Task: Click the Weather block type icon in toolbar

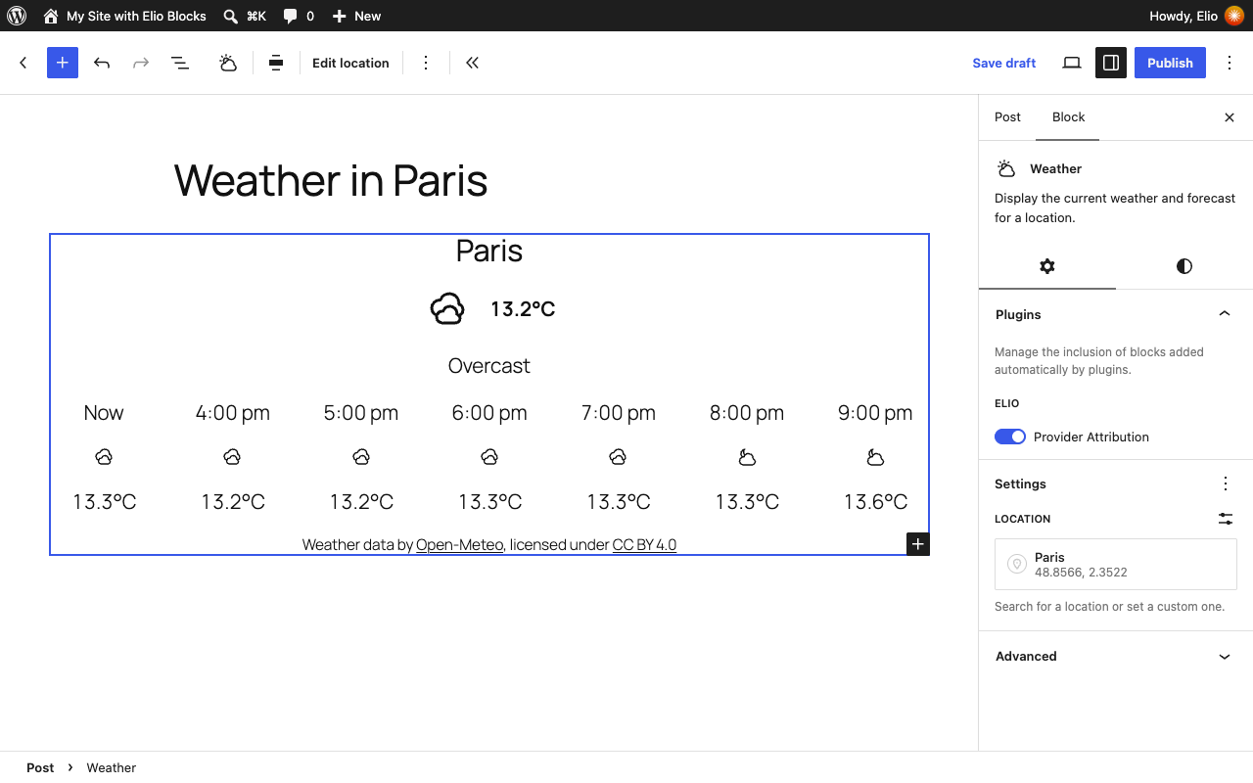Action: (228, 63)
